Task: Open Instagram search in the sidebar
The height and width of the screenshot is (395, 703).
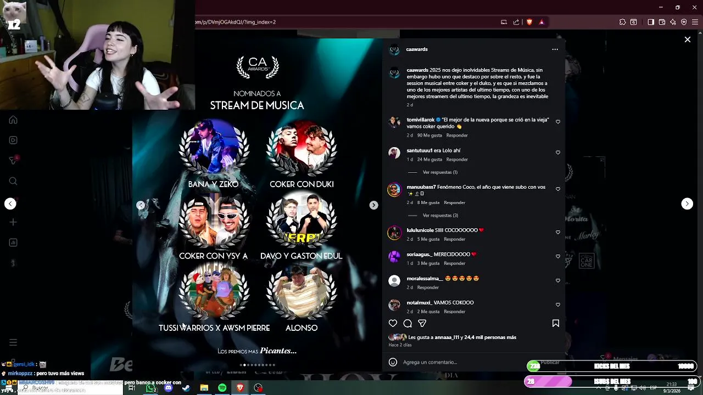Action: point(13,181)
